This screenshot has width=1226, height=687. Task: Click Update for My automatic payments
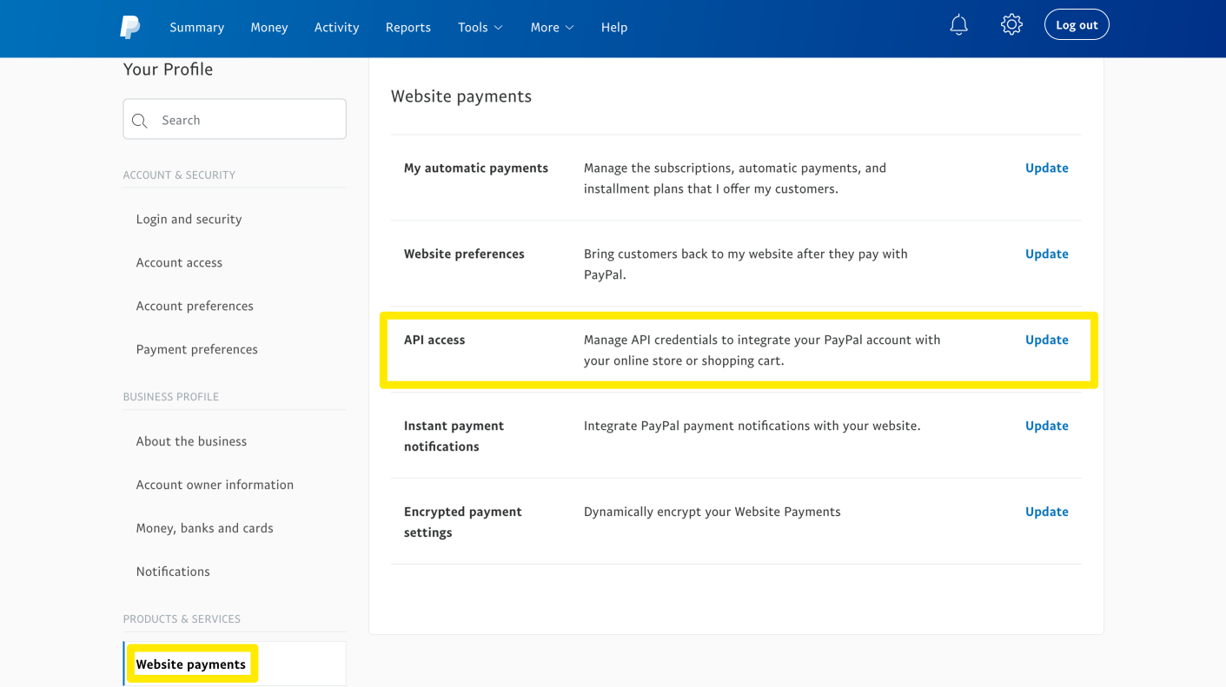(1047, 168)
